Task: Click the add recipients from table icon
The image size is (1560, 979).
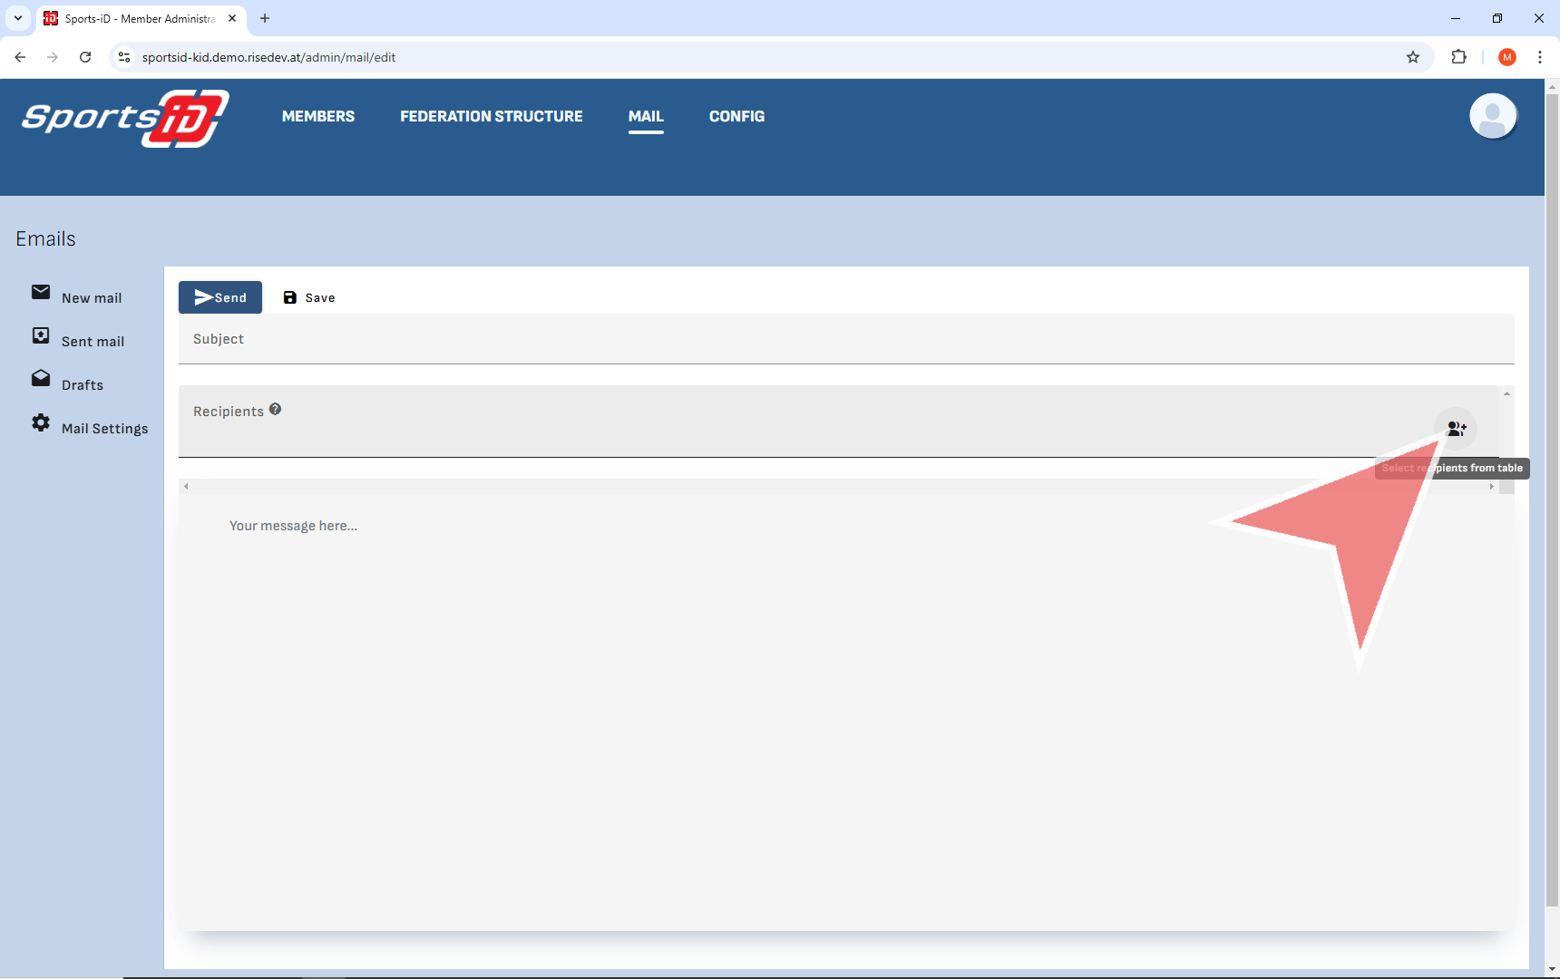Action: [1456, 429]
